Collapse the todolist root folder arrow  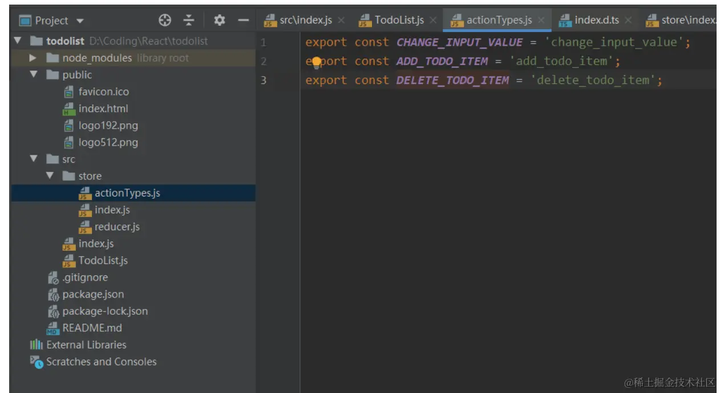(x=18, y=41)
